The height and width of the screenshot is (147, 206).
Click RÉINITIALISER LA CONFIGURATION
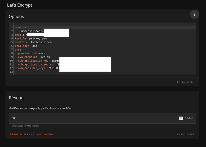(x=32, y=134)
